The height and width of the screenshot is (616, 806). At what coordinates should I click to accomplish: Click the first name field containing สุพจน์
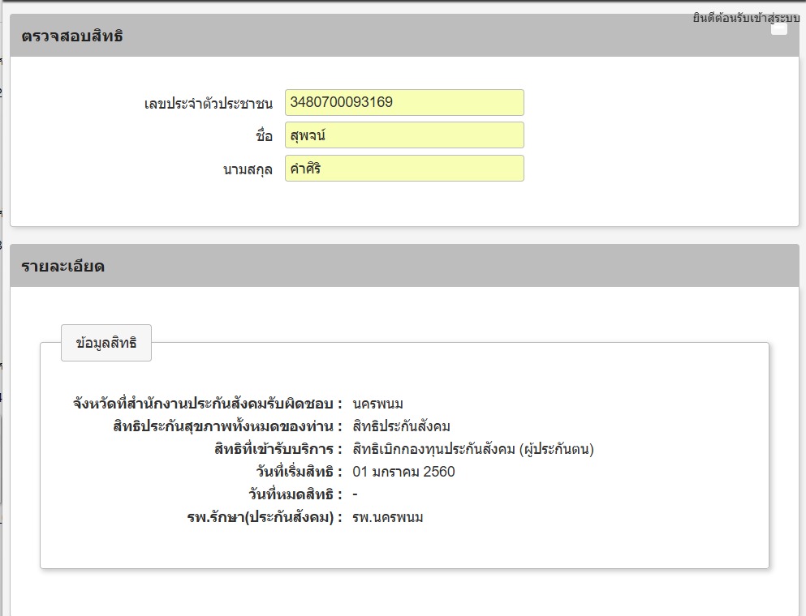coord(404,135)
